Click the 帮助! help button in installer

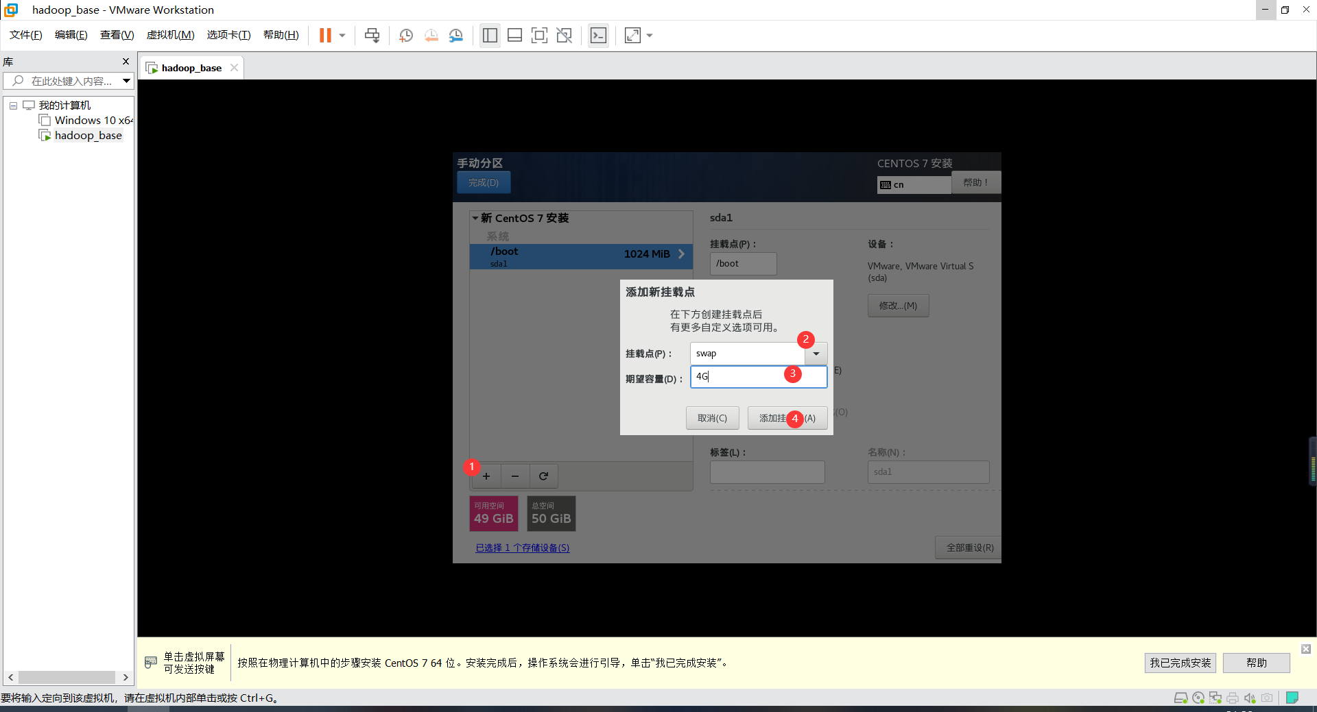pos(975,182)
